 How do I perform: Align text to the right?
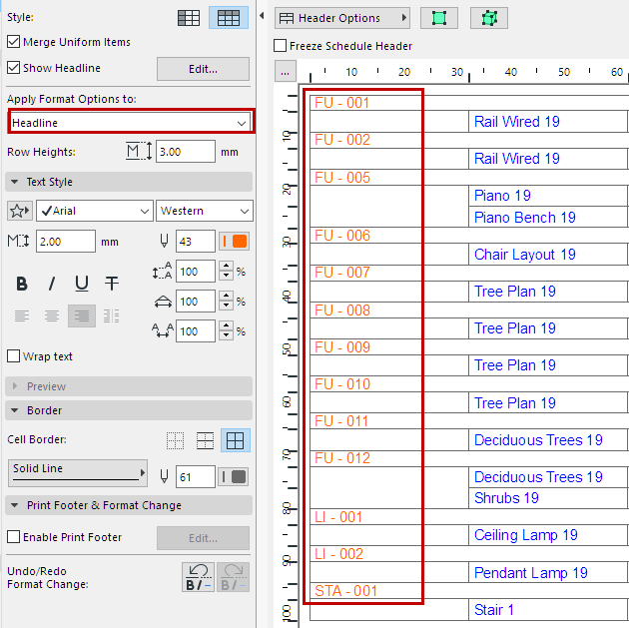pos(82,316)
